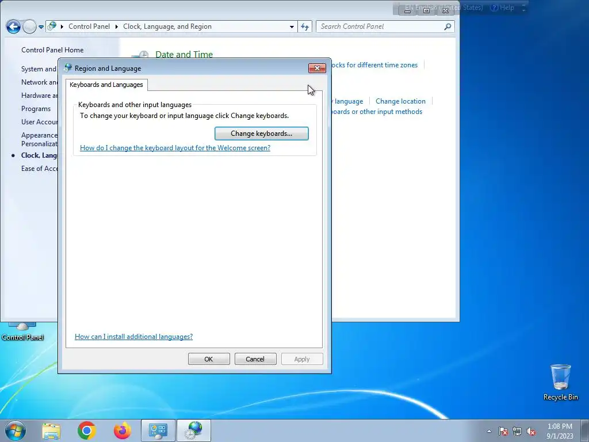This screenshot has width=589, height=442.
Task: Open the Windows Start menu
Action: pos(16,430)
